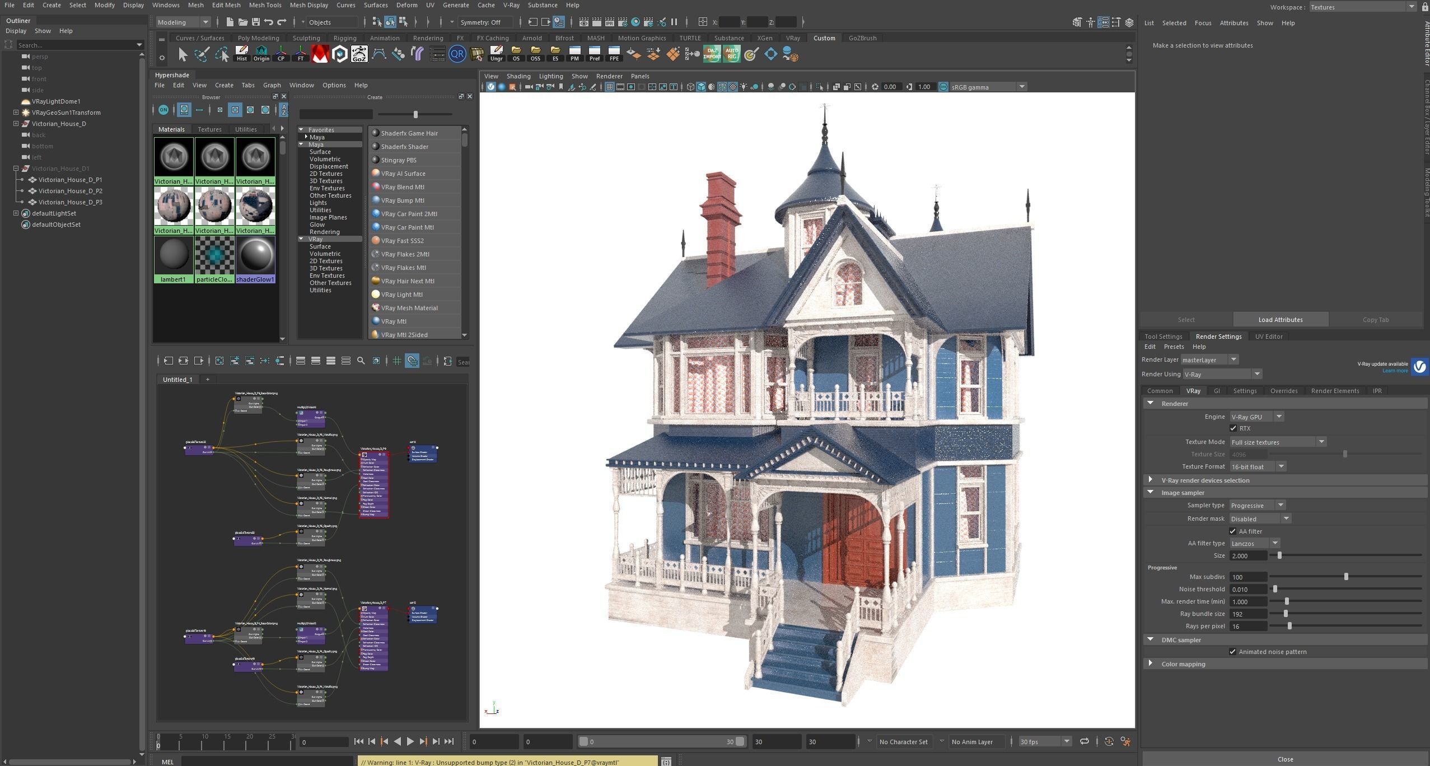This screenshot has width=1430, height=766.
Task: Open the sRGB gamma view transform dropdown
Action: click(x=988, y=87)
